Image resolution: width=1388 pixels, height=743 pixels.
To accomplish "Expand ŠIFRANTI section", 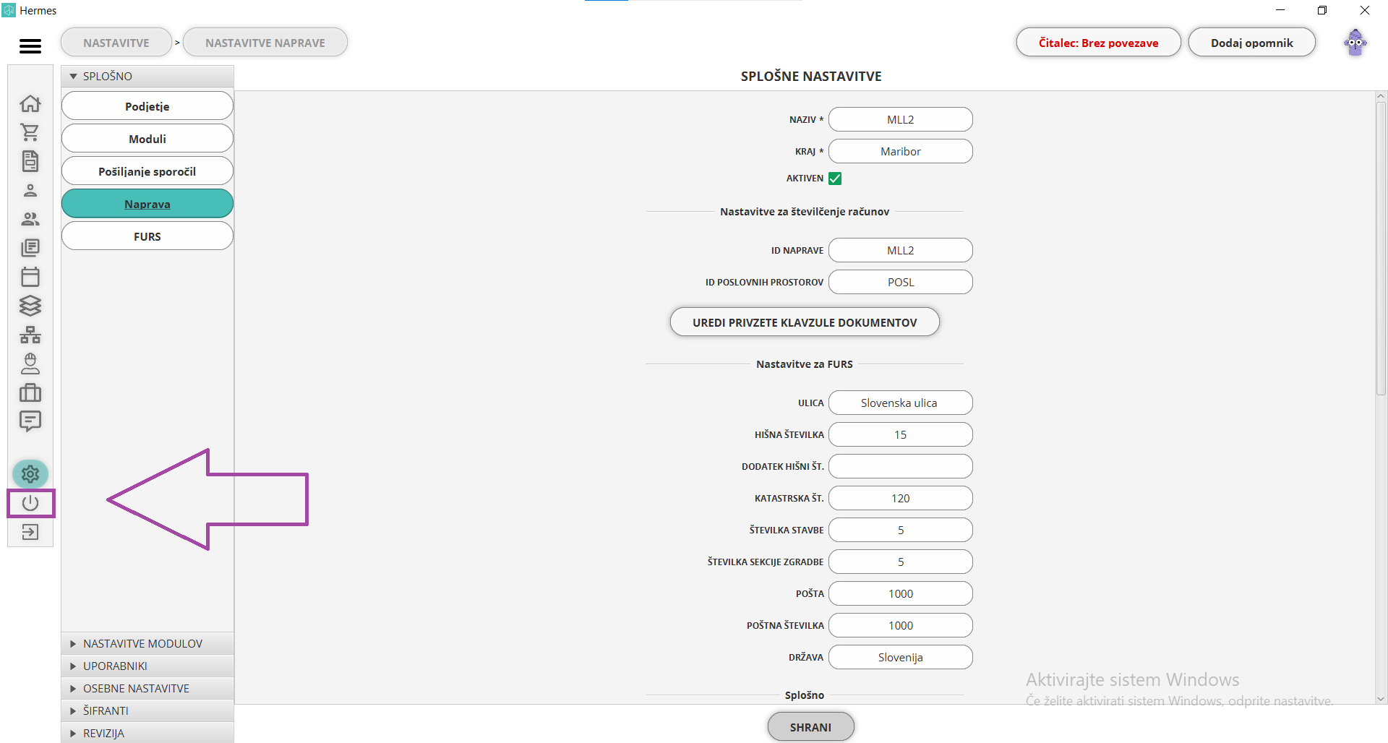I will click(x=147, y=710).
